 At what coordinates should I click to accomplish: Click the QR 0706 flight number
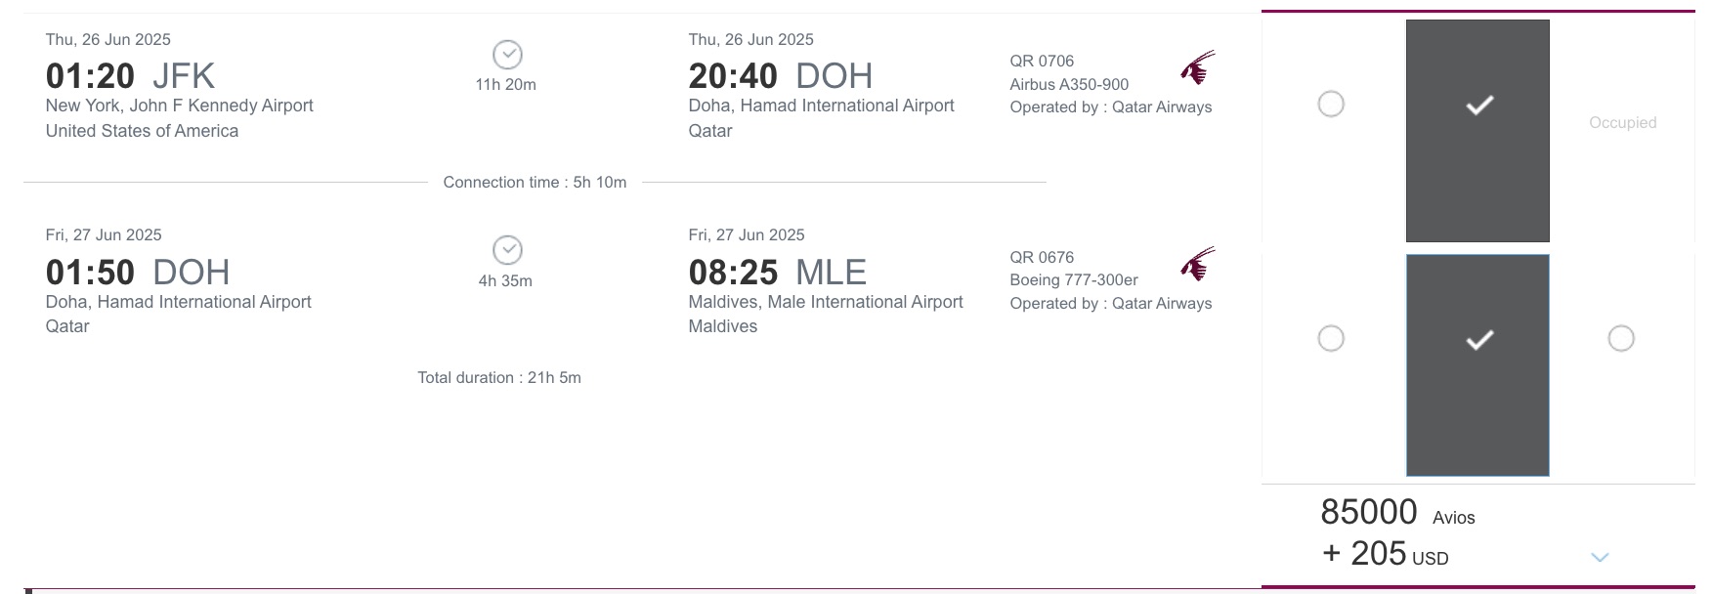pos(1042,61)
